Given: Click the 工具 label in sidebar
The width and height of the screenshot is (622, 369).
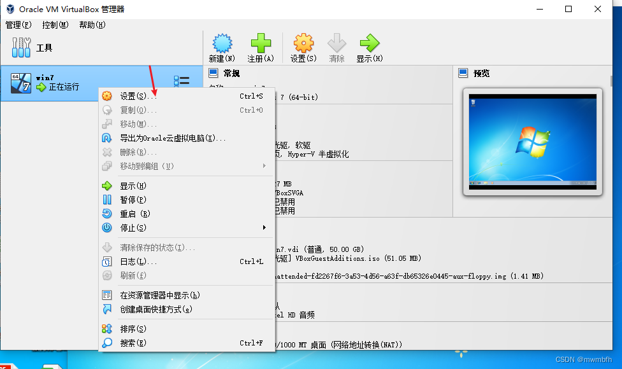Looking at the screenshot, I should [44, 48].
